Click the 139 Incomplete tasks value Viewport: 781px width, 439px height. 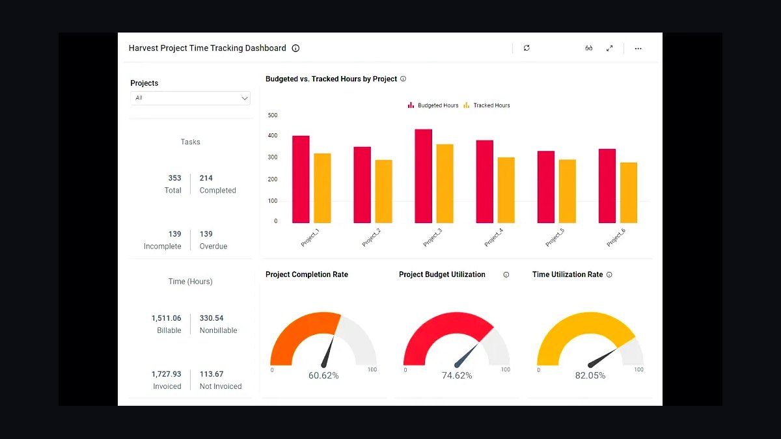pos(174,234)
